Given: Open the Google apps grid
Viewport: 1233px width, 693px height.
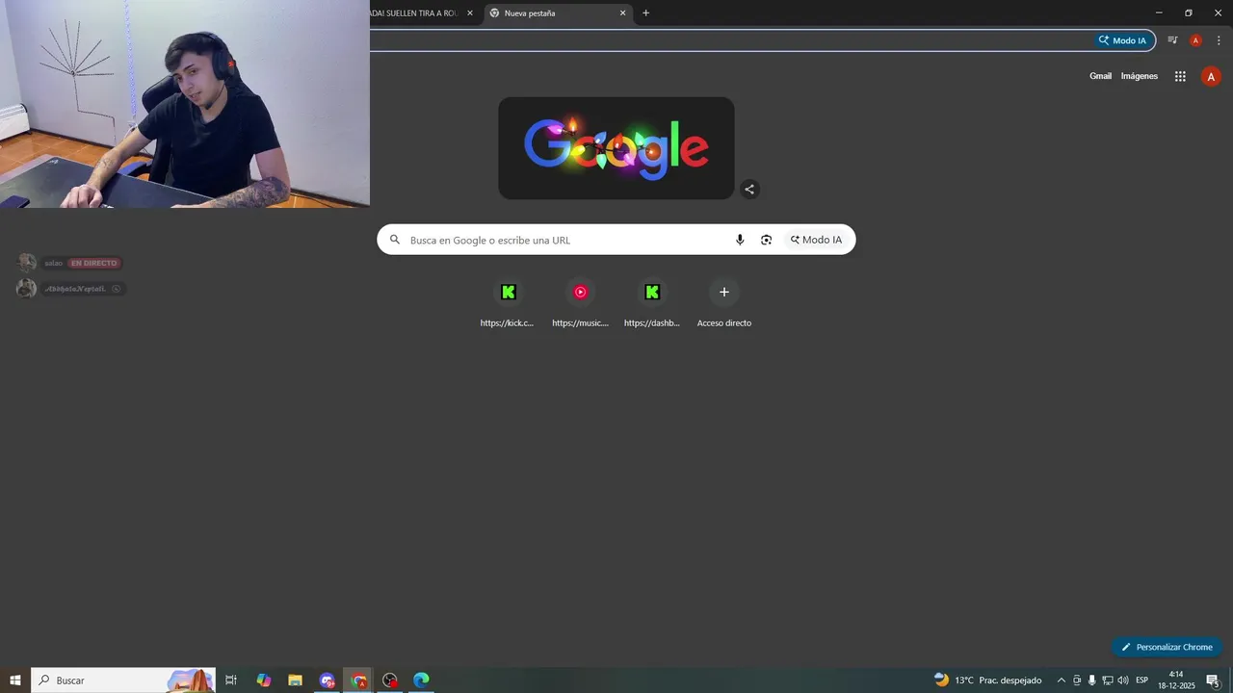Looking at the screenshot, I should [1180, 76].
